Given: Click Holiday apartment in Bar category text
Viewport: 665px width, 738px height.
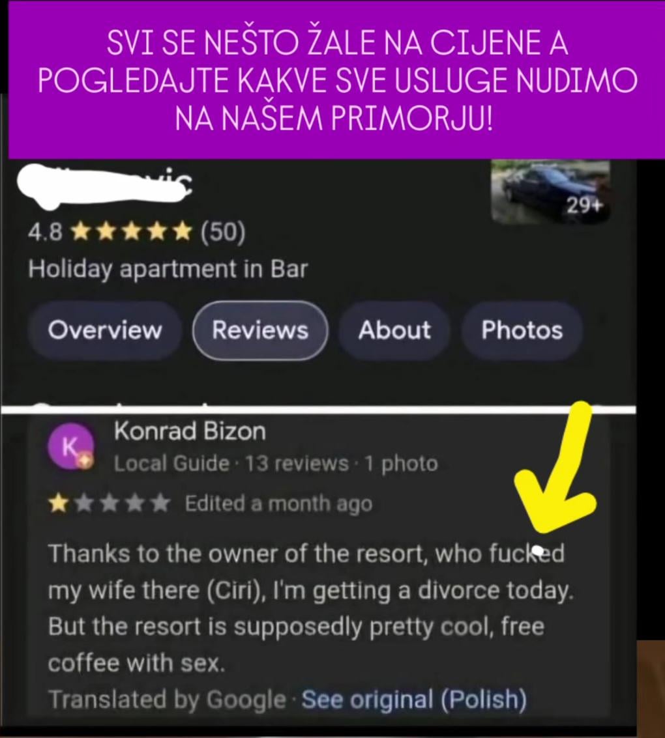Looking at the screenshot, I should [168, 269].
